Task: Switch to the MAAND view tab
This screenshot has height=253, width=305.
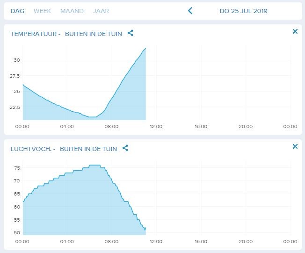Action: tap(72, 11)
